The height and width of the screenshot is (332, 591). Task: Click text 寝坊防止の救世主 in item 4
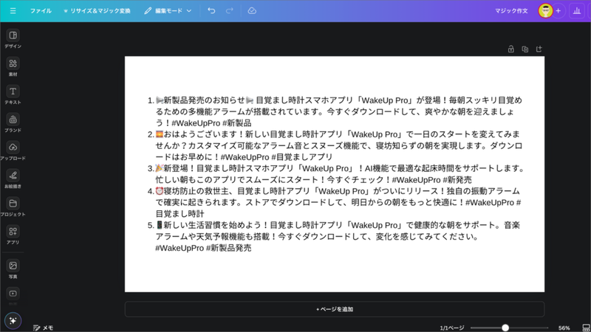click(x=196, y=191)
